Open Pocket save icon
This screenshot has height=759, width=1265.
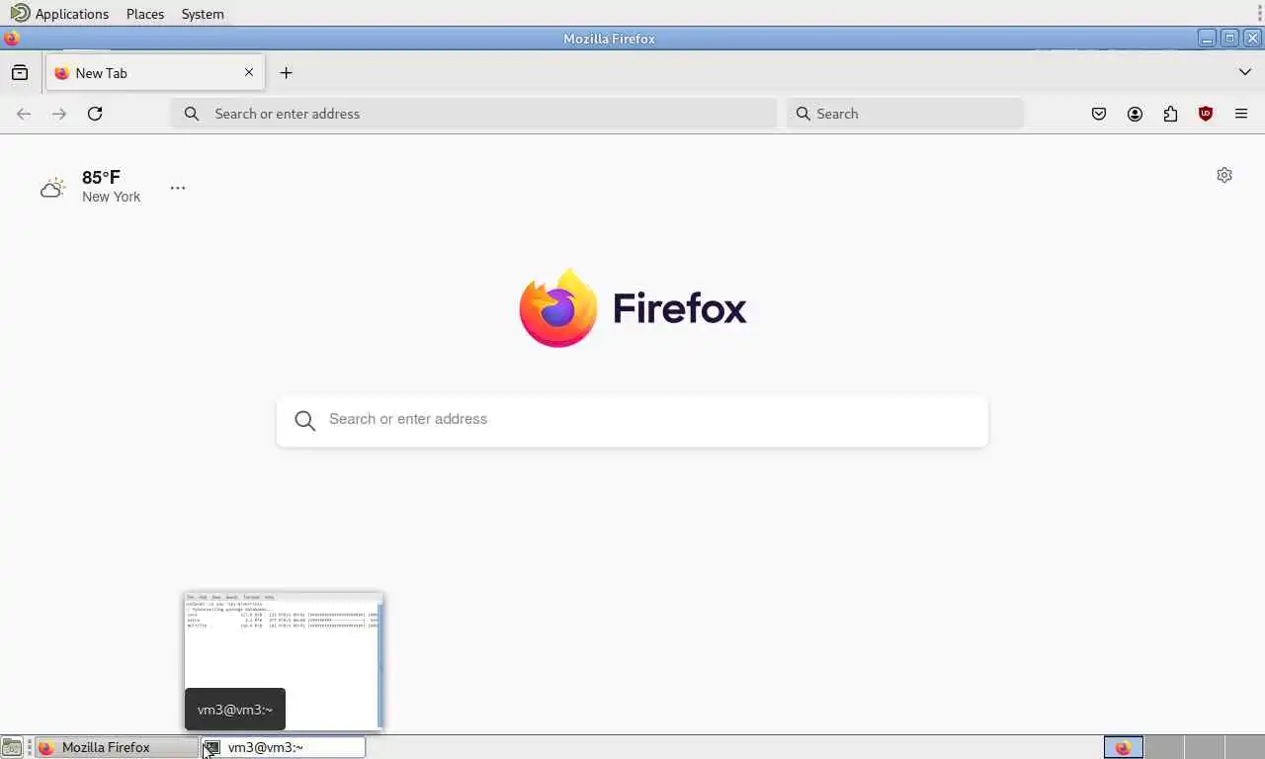tap(1099, 114)
